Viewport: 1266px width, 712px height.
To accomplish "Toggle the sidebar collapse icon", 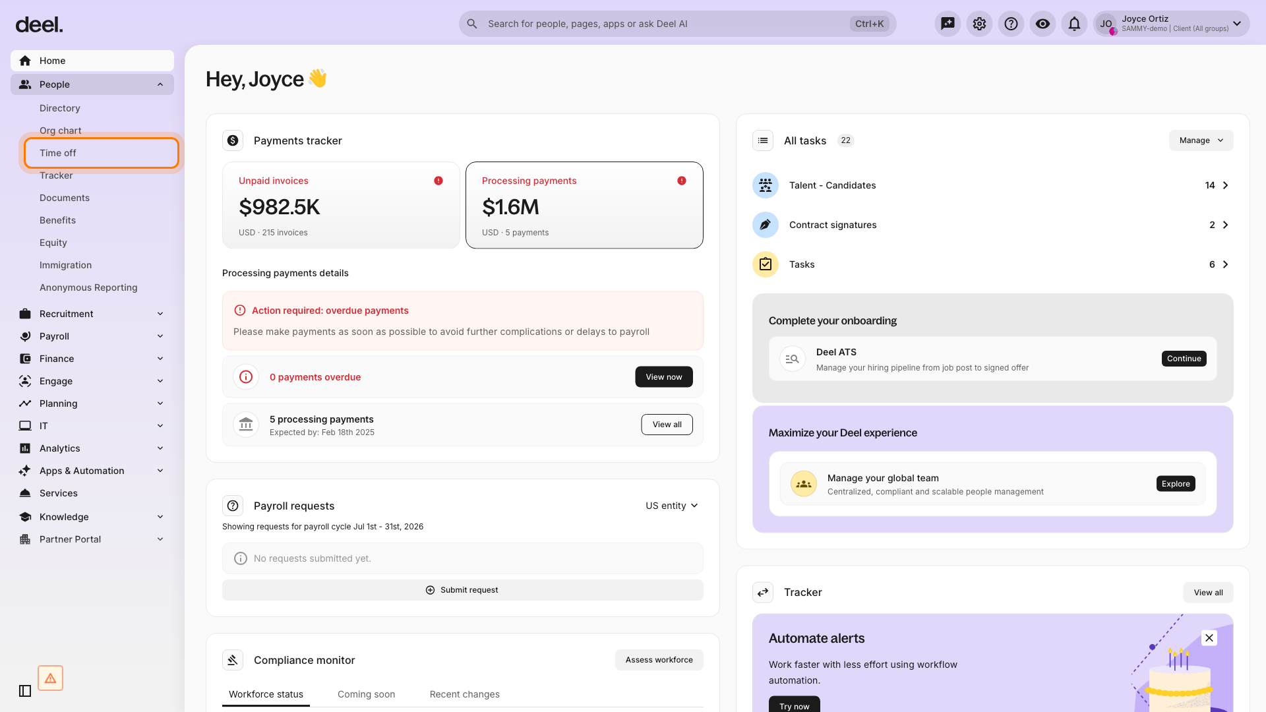I will [x=25, y=691].
